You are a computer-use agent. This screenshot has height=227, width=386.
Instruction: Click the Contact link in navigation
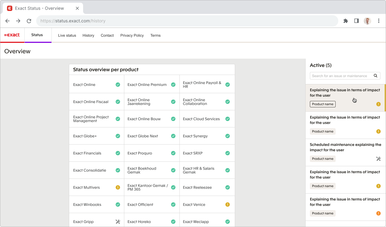point(107,35)
